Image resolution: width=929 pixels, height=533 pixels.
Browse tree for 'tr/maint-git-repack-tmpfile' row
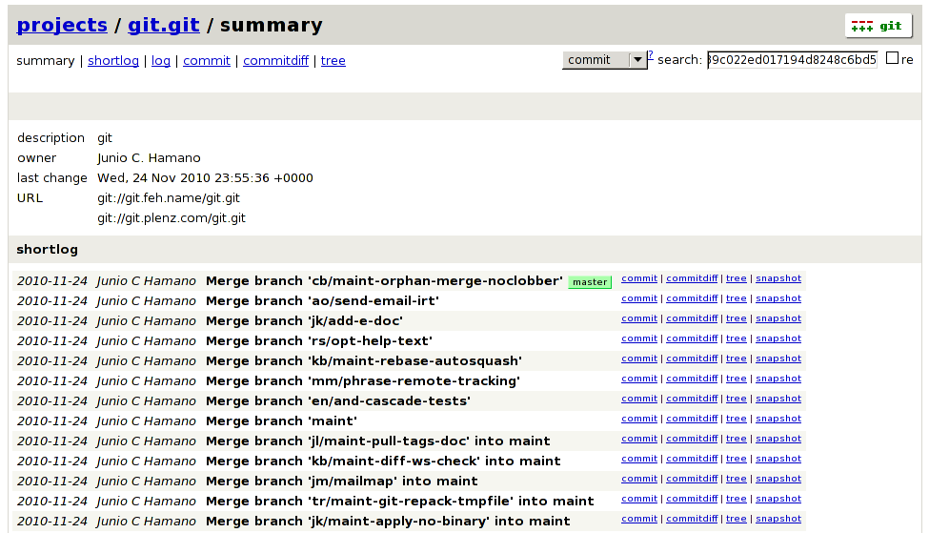point(736,499)
